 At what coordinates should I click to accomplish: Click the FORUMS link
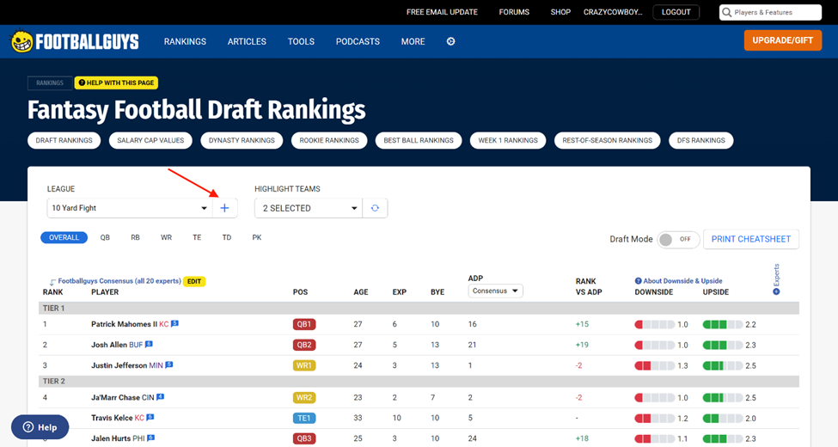(x=514, y=12)
